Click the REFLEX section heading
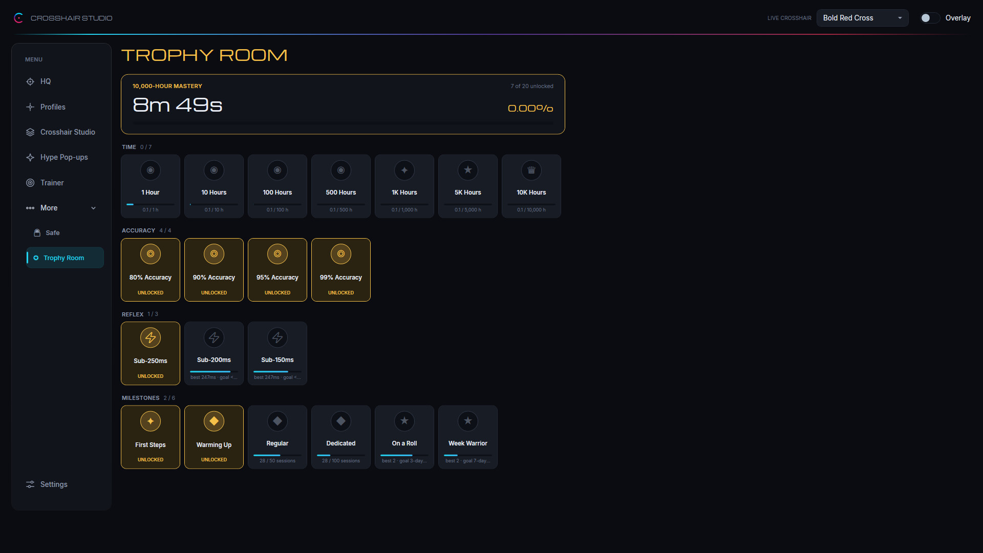Image resolution: width=983 pixels, height=553 pixels. point(133,314)
